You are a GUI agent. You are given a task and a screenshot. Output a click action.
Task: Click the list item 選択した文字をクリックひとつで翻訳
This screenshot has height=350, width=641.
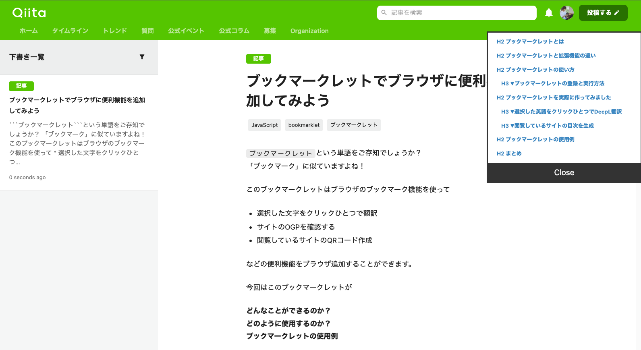coord(317,213)
